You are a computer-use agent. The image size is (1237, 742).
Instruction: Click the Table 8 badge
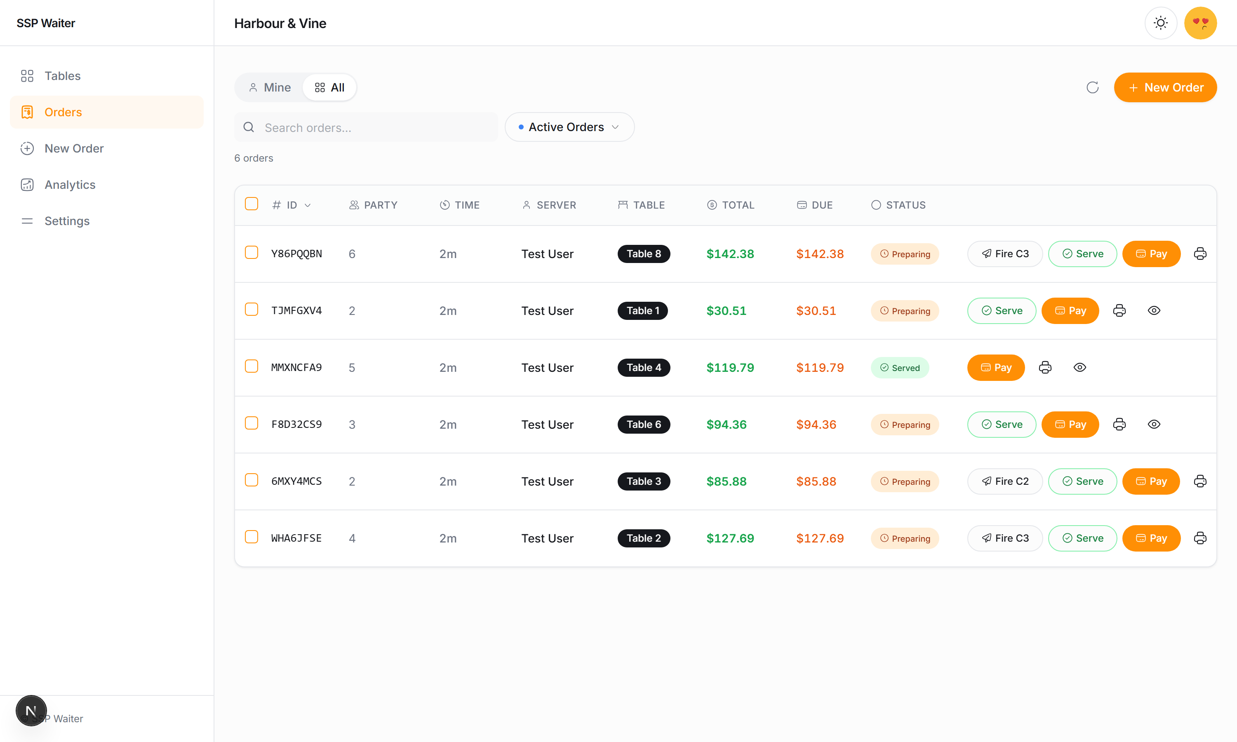[644, 254]
